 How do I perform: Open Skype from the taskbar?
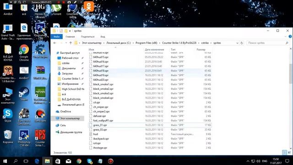(90, 161)
